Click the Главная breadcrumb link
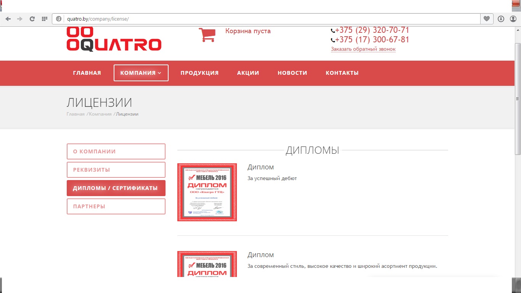 [x=76, y=114]
